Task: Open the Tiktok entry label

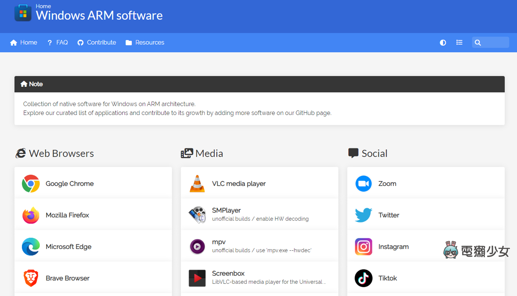Action: pyautogui.click(x=388, y=278)
